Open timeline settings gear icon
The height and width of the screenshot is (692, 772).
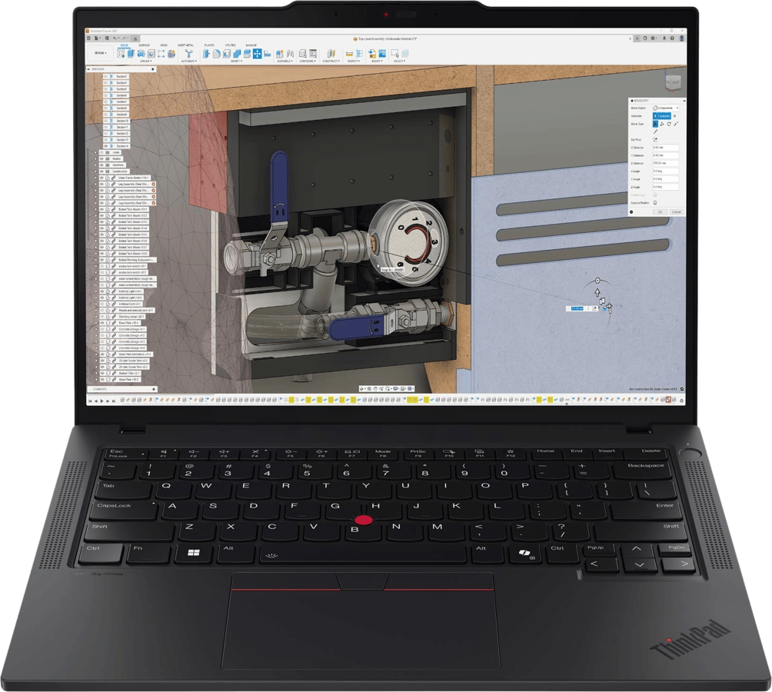(x=682, y=400)
